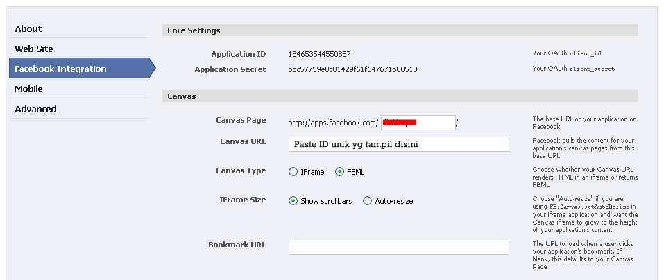
Task: Click the Canvas Page name field
Action: pyautogui.click(x=418, y=123)
